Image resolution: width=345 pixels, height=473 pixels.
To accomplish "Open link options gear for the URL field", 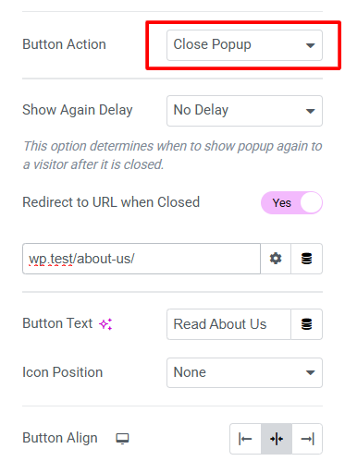I will click(x=276, y=259).
